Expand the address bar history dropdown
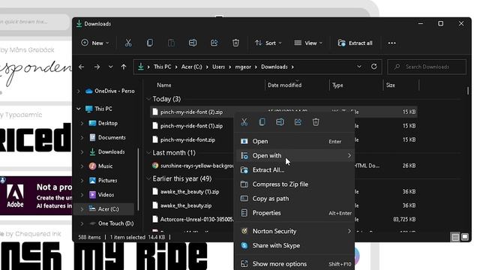This screenshot has height=270, width=480. point(359,67)
